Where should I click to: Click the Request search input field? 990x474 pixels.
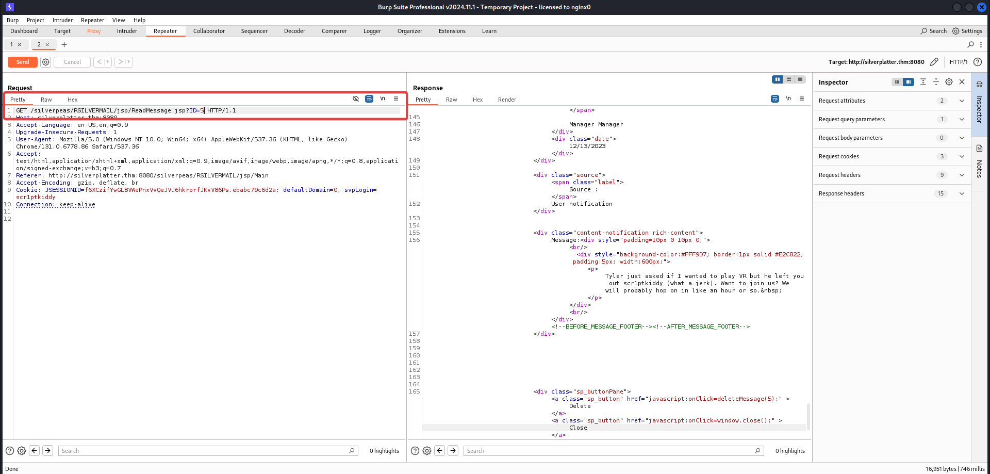point(208,451)
